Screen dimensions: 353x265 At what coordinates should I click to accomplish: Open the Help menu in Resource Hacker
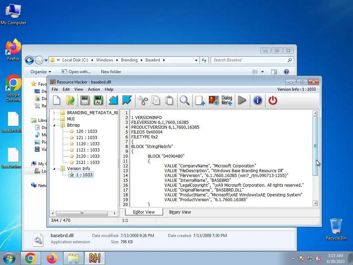tap(109, 89)
